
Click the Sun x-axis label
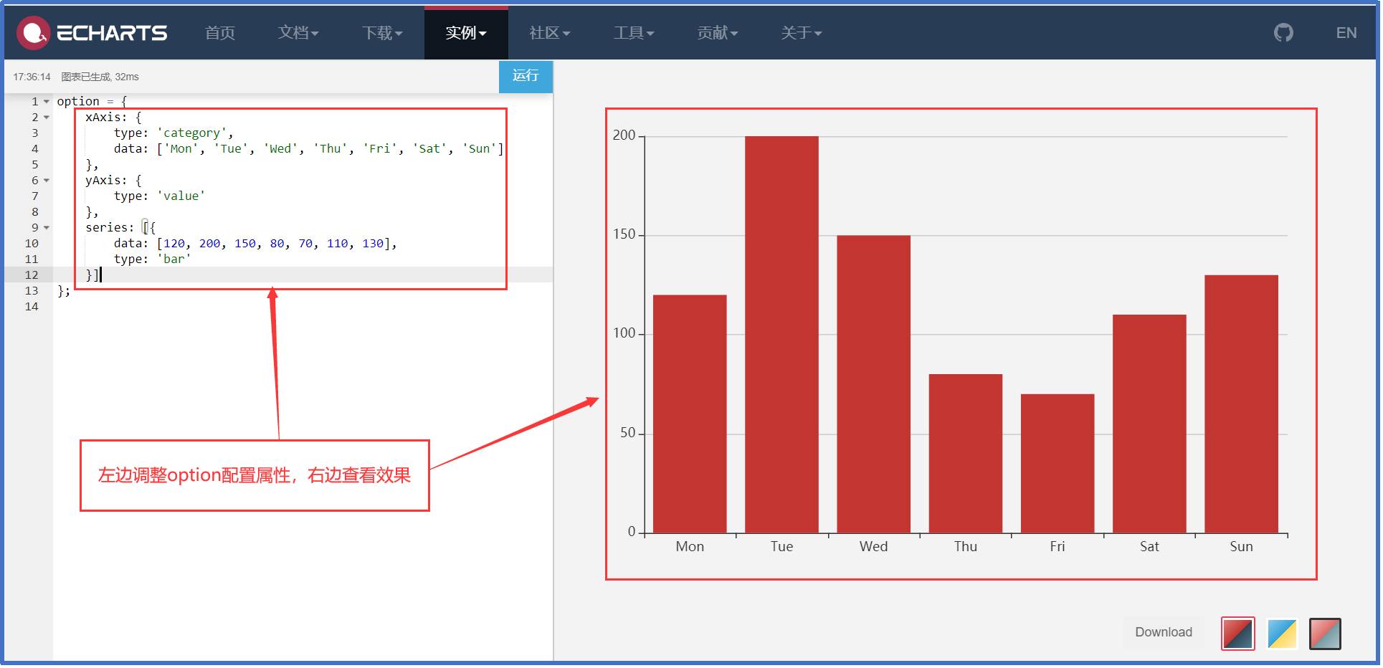tap(1241, 547)
